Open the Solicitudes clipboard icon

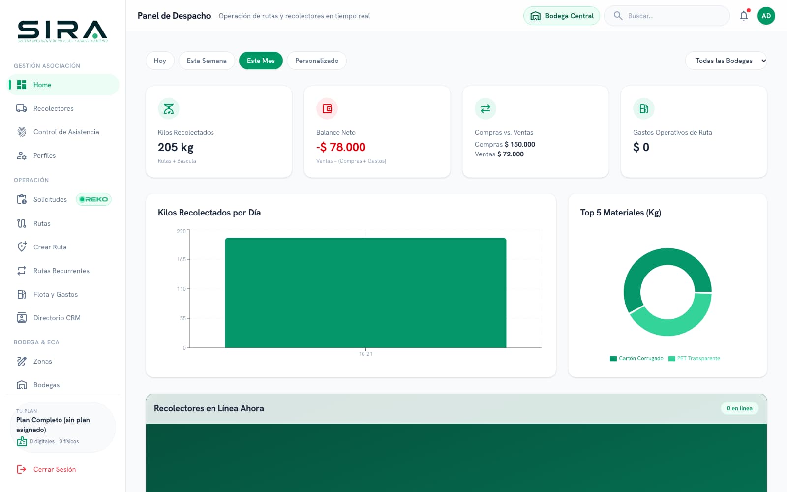click(22, 199)
